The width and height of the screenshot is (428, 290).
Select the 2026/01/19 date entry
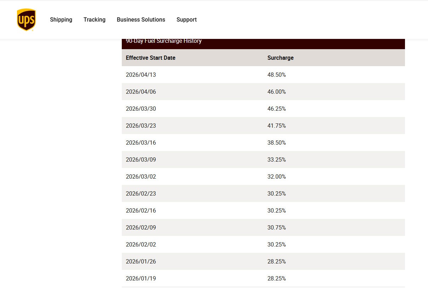(141, 278)
